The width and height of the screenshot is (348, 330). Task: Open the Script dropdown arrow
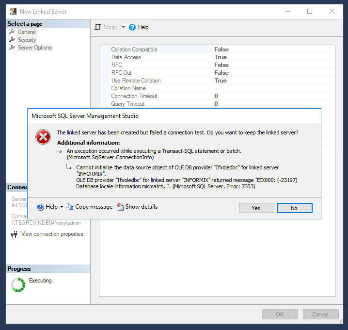(x=123, y=27)
